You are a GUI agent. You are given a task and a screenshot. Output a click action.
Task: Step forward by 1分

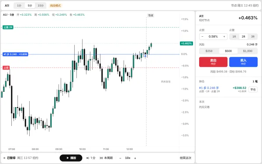pos(91,158)
